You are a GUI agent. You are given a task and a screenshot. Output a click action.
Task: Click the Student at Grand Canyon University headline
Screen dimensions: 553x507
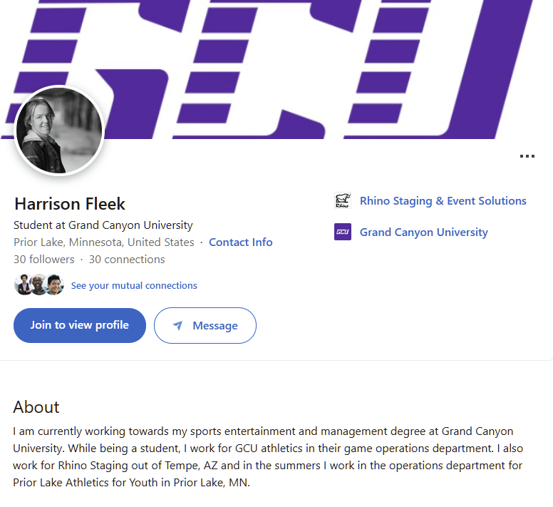click(103, 225)
